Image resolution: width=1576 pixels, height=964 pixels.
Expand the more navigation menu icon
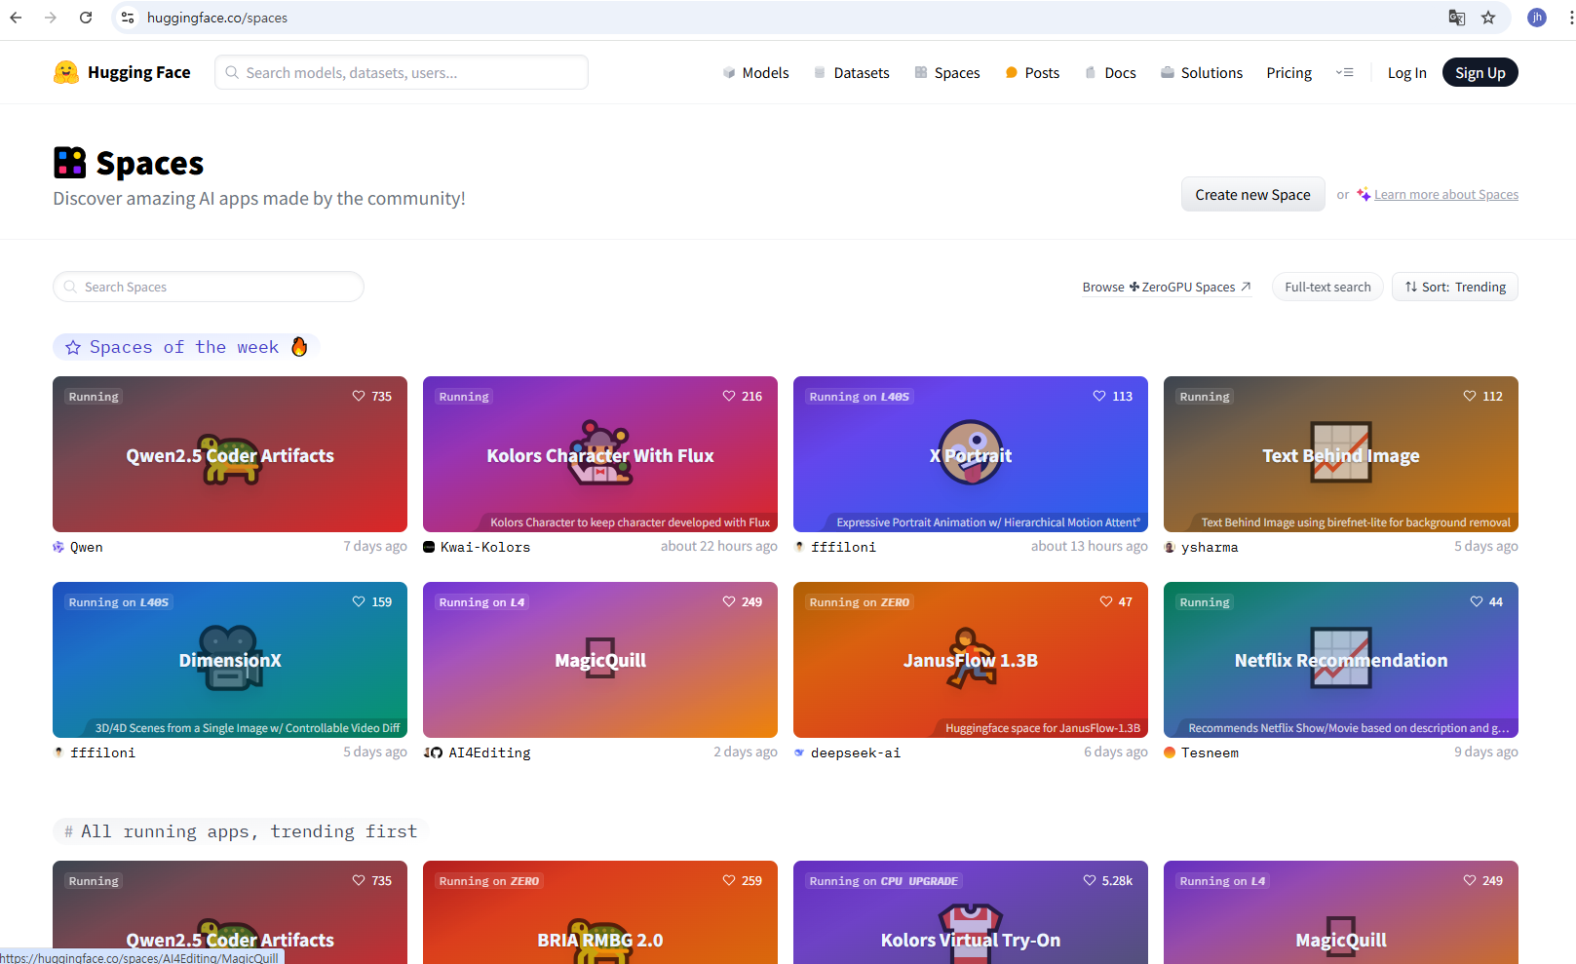tap(1345, 72)
